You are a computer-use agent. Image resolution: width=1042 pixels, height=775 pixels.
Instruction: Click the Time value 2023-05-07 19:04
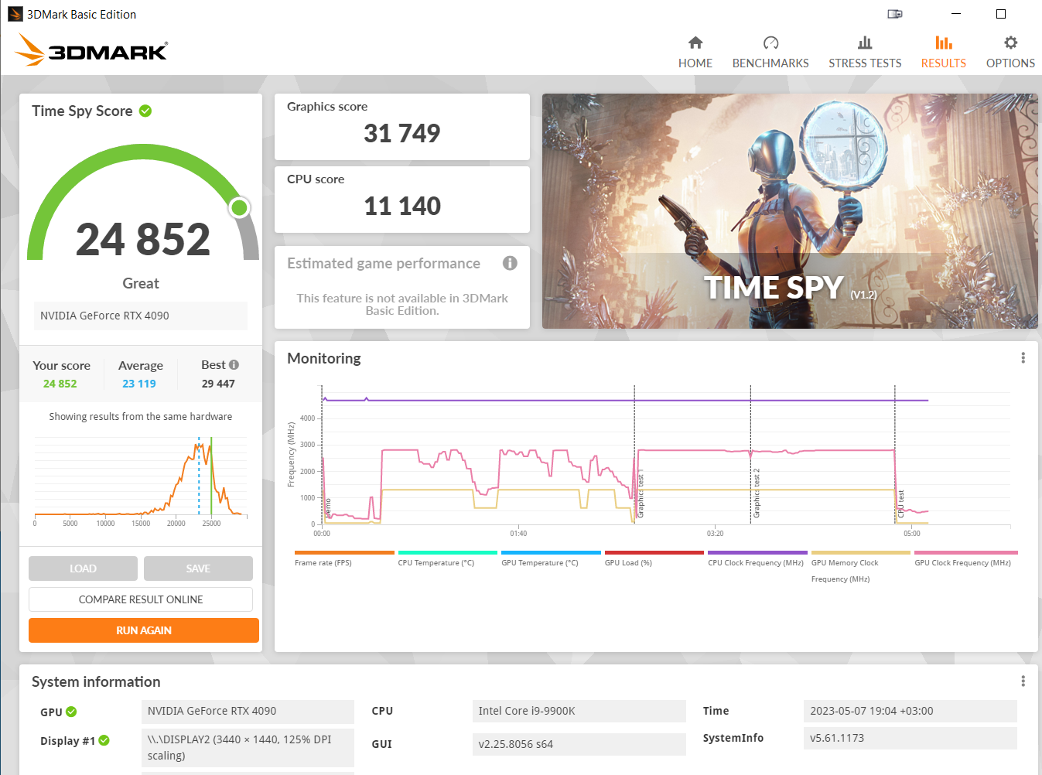click(910, 711)
